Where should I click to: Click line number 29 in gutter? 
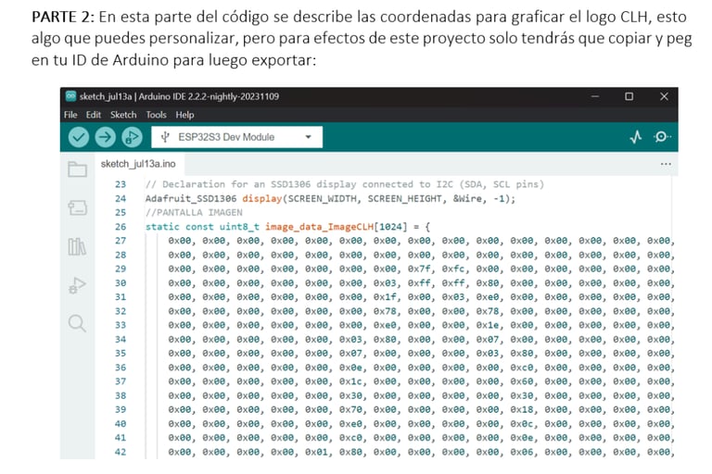121,268
